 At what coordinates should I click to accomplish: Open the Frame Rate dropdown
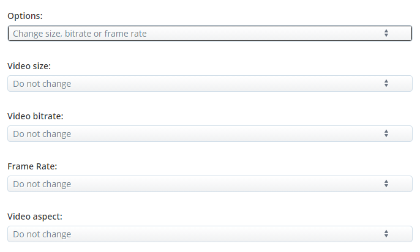(x=210, y=183)
